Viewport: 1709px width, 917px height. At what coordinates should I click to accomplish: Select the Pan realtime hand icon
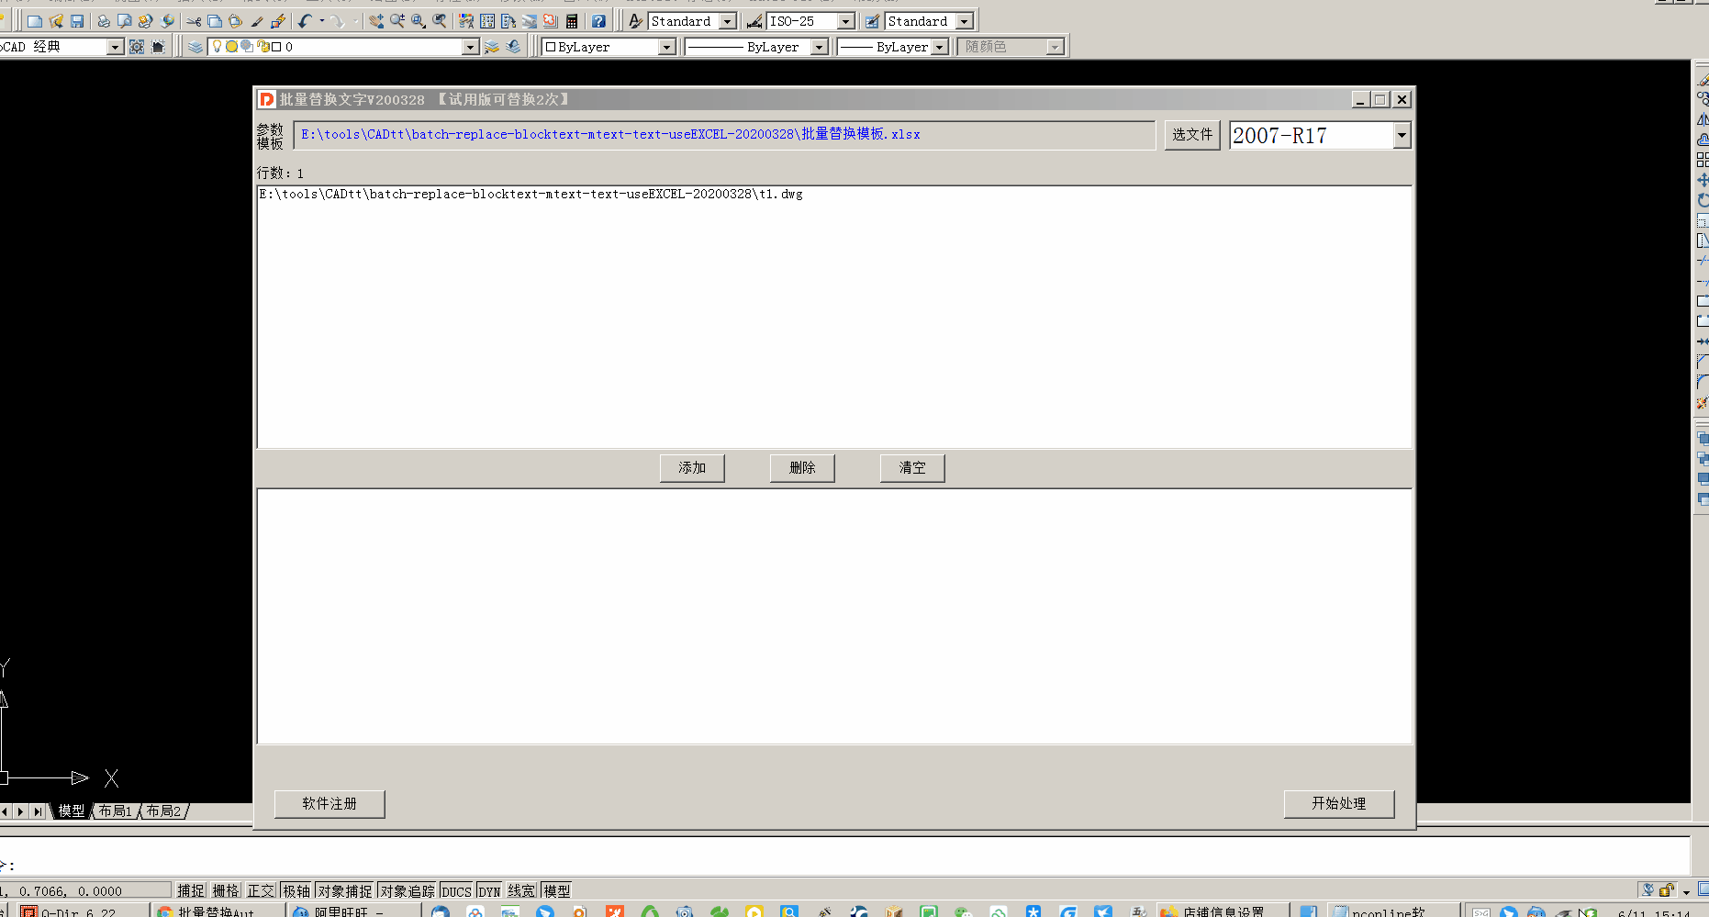click(x=376, y=21)
